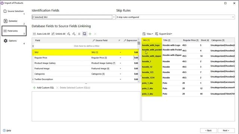Click the Unlink All toolbar icon
Image resolution: width=239 pixels, height=134 pixels.
pos(53,34)
